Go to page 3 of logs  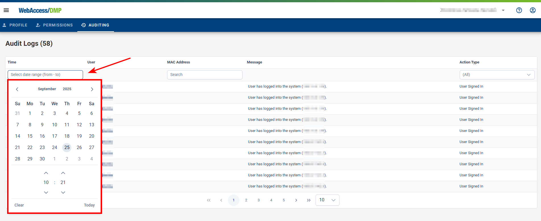(258, 200)
